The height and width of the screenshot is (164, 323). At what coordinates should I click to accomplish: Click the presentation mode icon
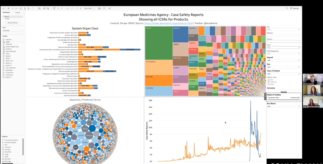click(x=104, y=8)
